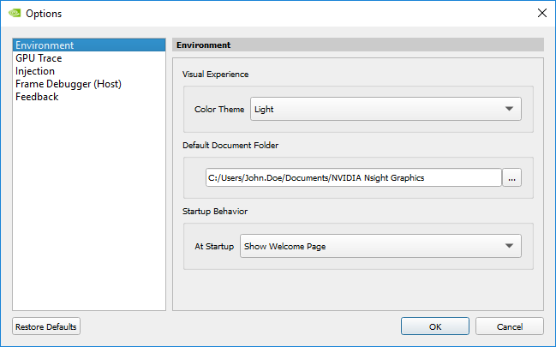Expand the At Startup combo box
The width and height of the screenshot is (556, 347).
coord(373,246)
